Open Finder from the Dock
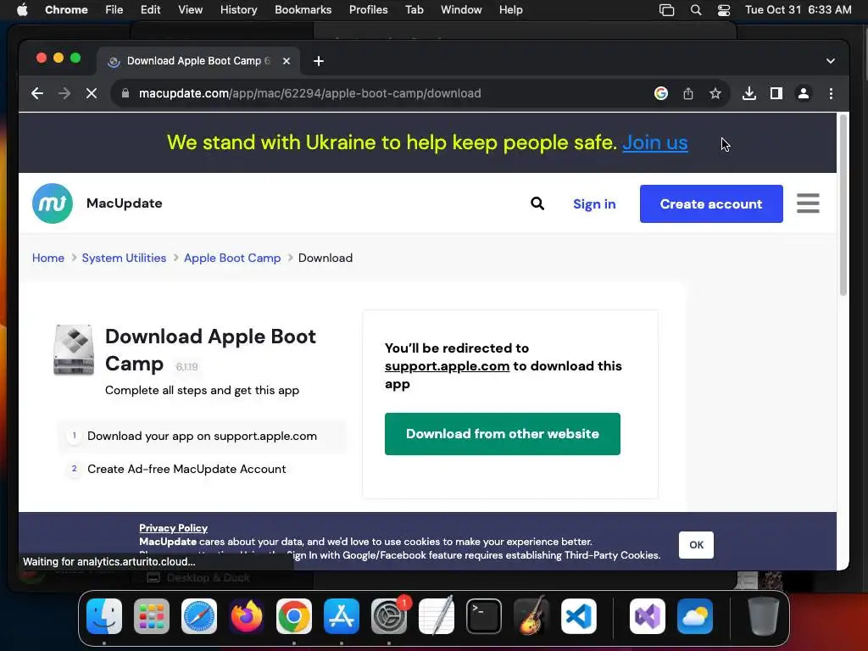The image size is (868, 651). pyautogui.click(x=104, y=616)
